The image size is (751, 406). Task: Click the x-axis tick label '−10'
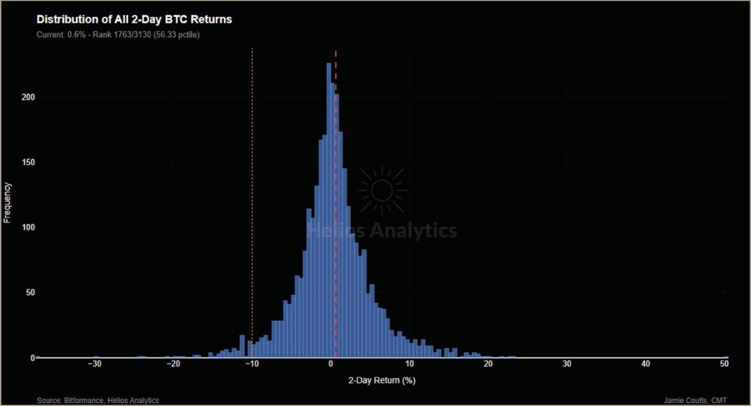252,364
